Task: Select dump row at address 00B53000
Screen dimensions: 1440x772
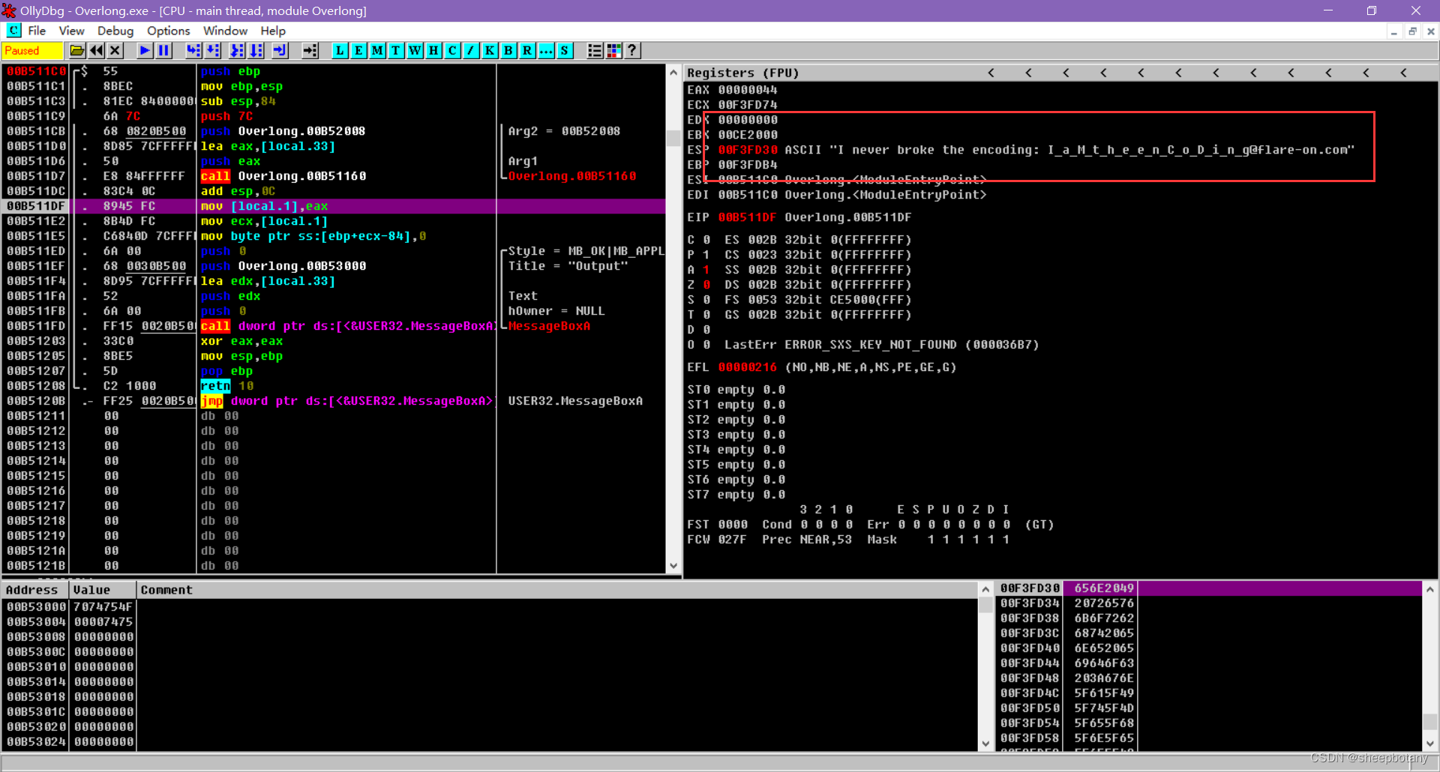Action: click(490, 607)
